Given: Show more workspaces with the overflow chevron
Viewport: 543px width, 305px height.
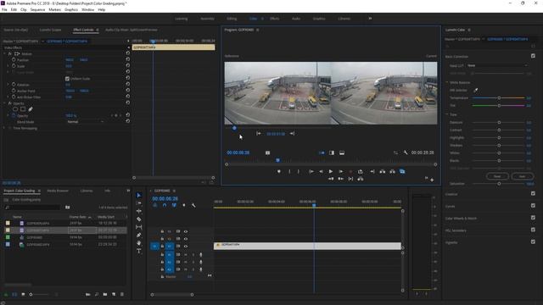Looking at the screenshot, I should pyautogui.click(x=370, y=19).
